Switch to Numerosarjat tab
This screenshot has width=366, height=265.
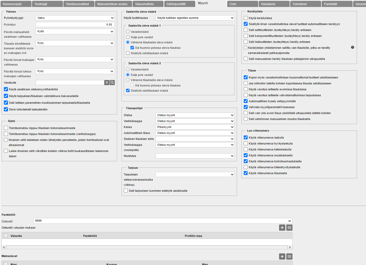(16, 4)
